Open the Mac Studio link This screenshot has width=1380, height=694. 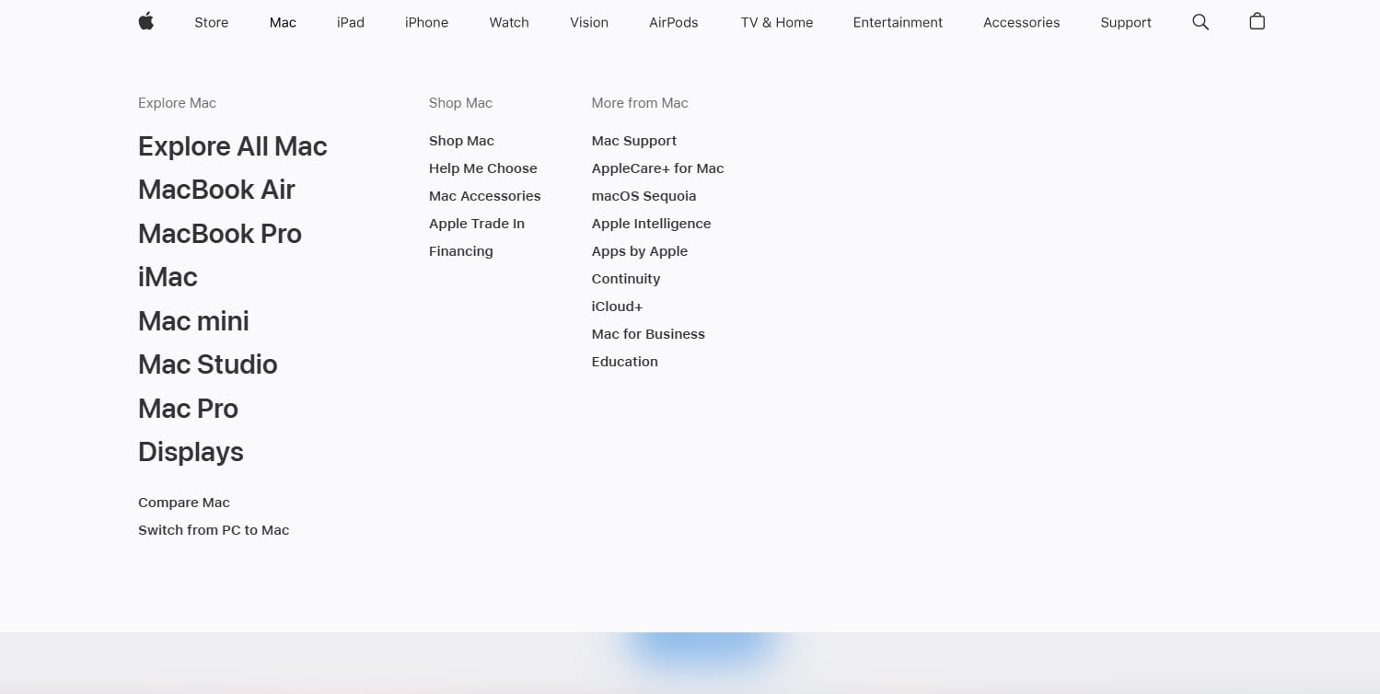(x=207, y=364)
